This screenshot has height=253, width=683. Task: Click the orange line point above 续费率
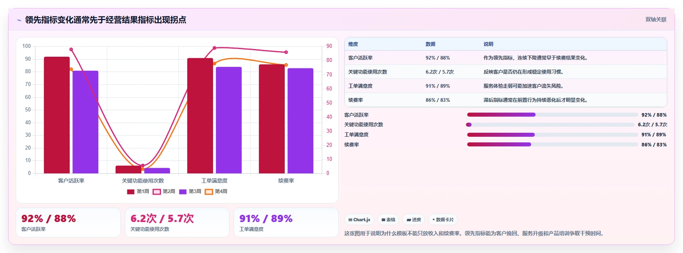pyautogui.click(x=286, y=65)
